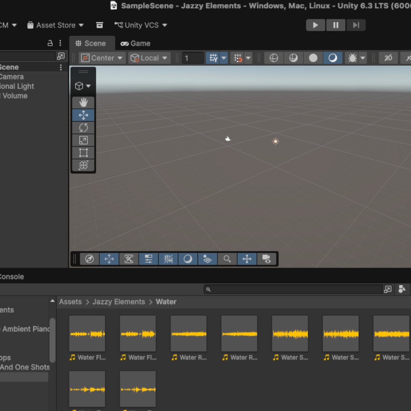The image size is (411, 411).
Task: Toggle the arrows-around-square icon in bottom bar
Action: tap(247, 259)
